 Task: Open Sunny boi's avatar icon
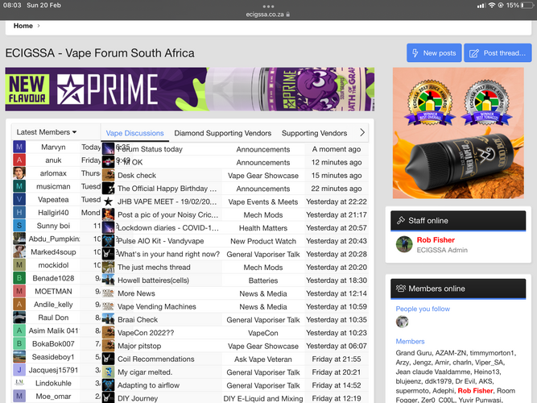click(x=19, y=226)
